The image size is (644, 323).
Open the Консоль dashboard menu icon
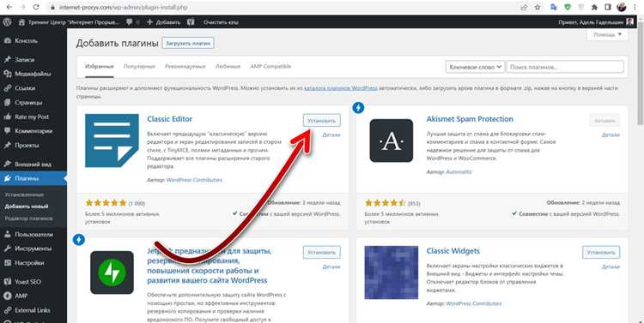[x=8, y=41]
